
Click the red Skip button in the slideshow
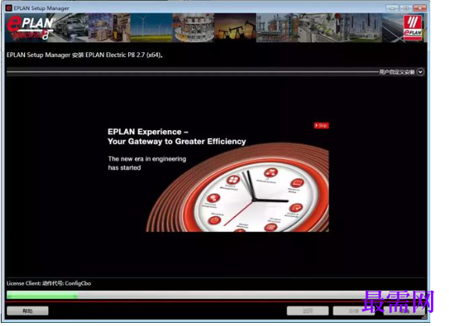[321, 126]
